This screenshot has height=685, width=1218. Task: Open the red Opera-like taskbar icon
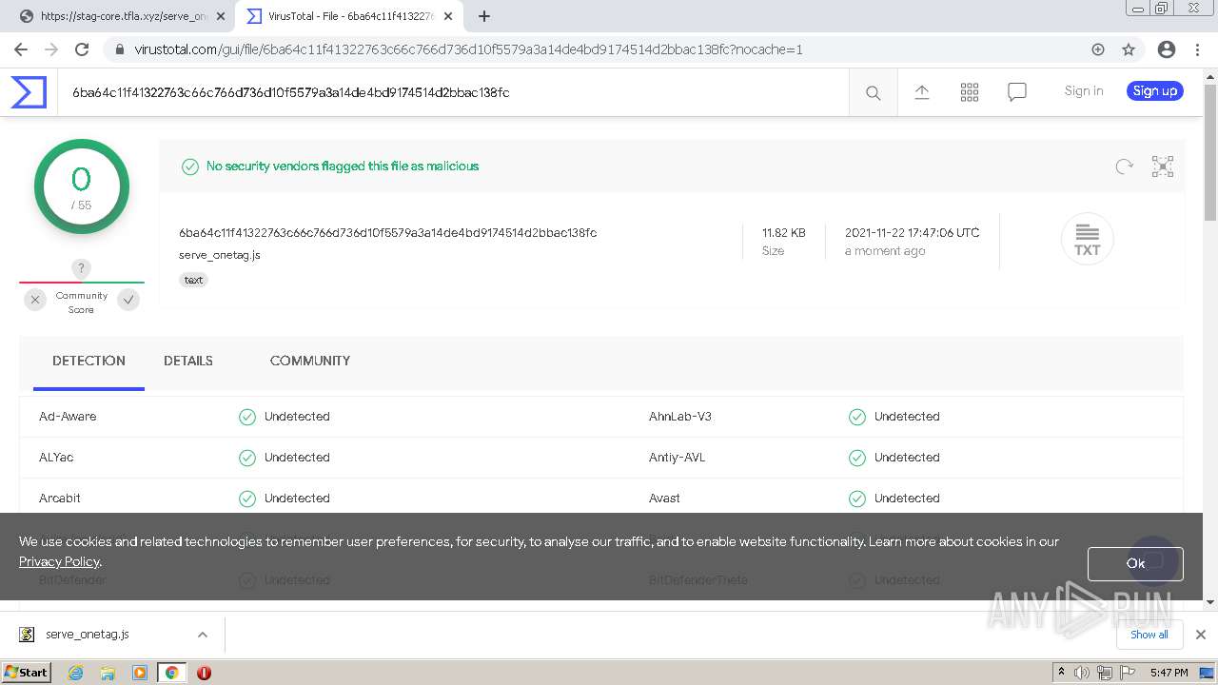coord(204,673)
